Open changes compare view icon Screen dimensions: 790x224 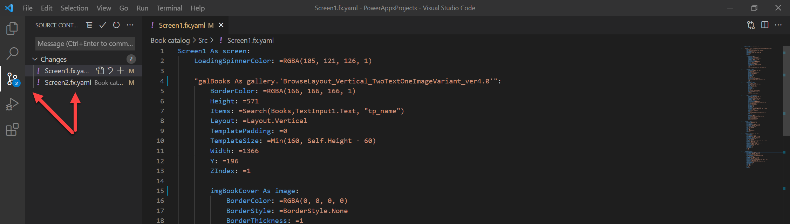tap(751, 25)
